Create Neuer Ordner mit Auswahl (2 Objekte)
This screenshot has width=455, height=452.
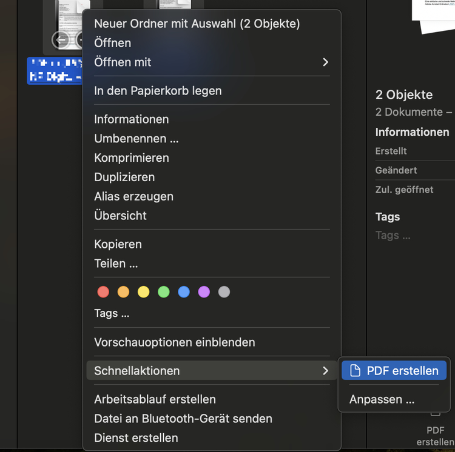212,24
